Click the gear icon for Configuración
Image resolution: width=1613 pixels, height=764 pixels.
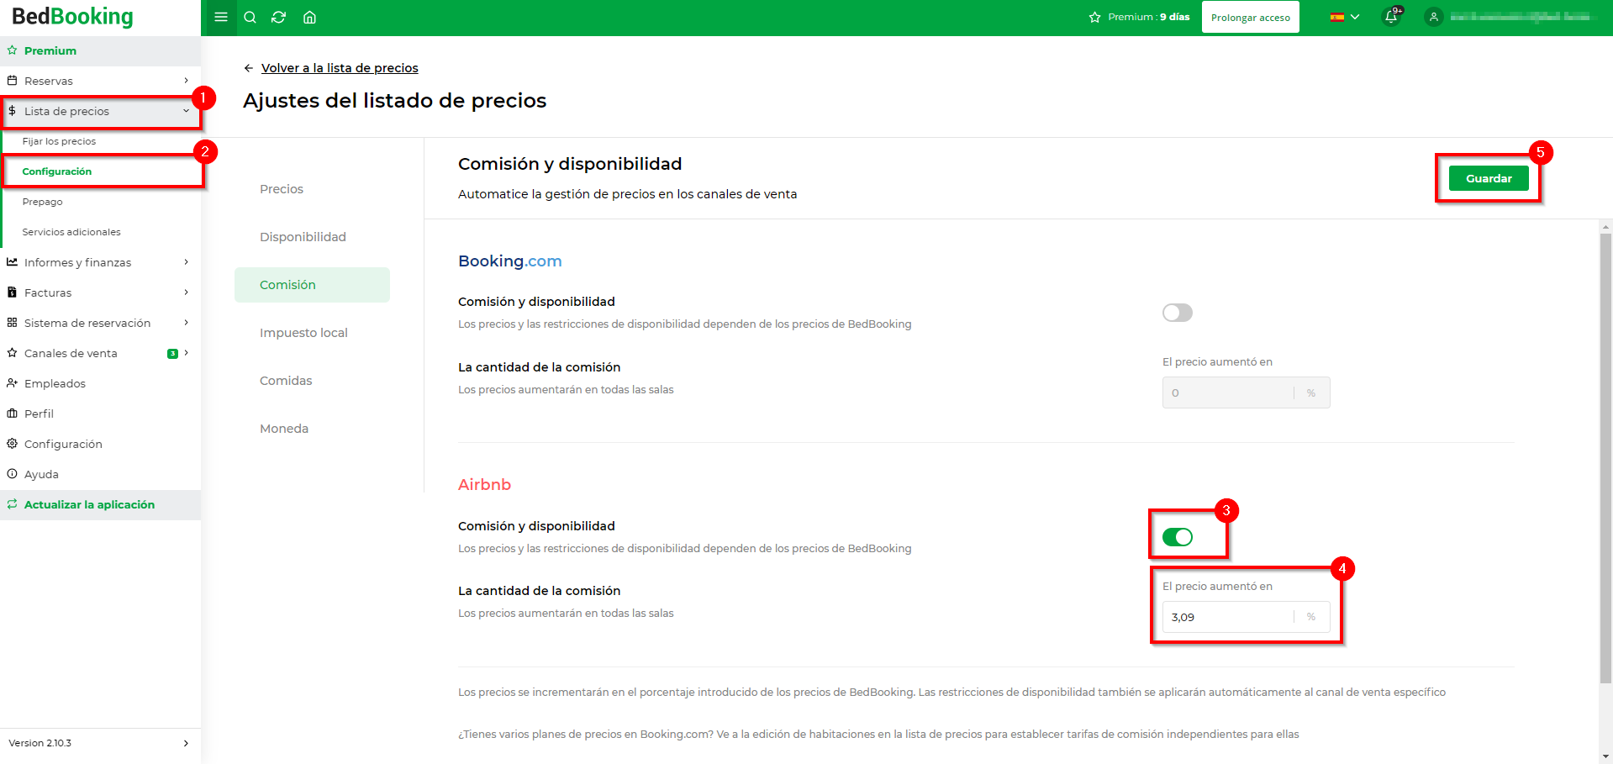[x=12, y=444]
